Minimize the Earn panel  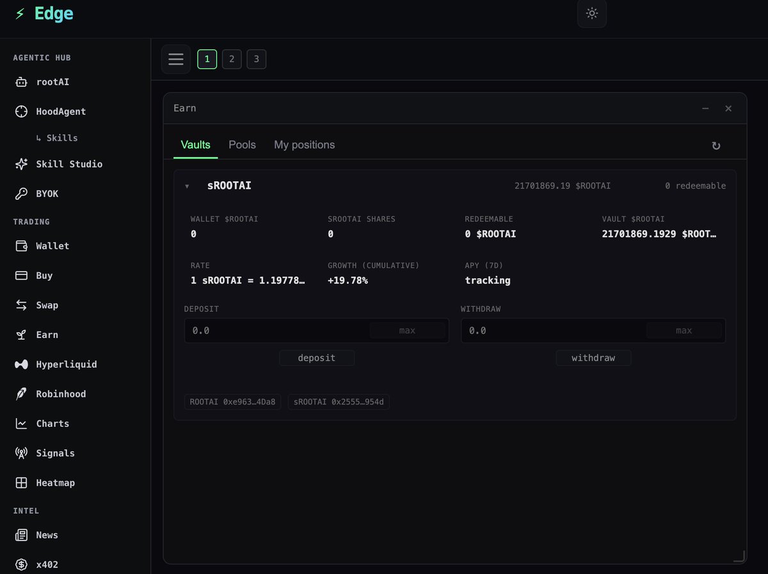pyautogui.click(x=705, y=109)
